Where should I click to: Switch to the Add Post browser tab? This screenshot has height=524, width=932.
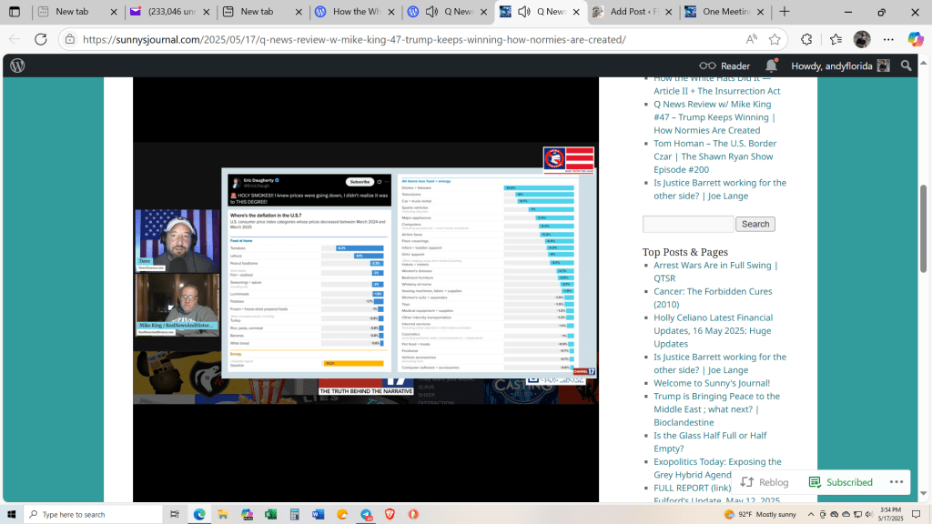point(630,12)
